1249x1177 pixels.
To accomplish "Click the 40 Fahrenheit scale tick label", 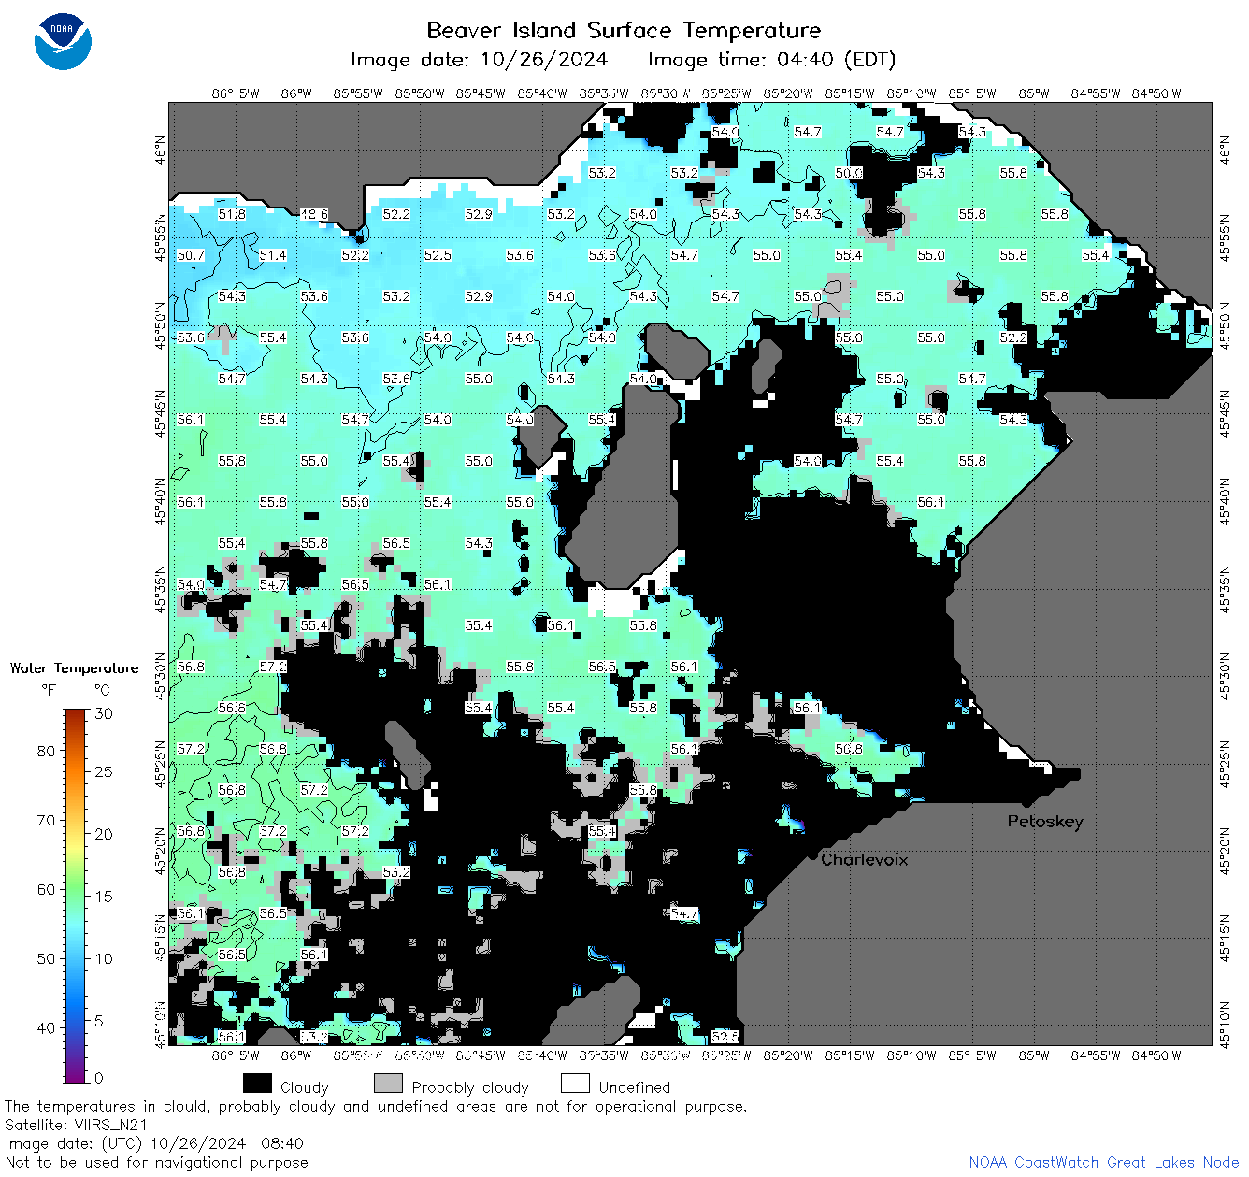I will pyautogui.click(x=46, y=1027).
